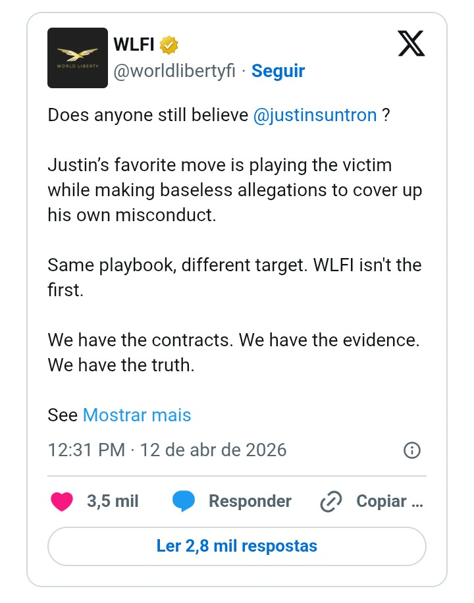
Task: Follow the account via Seguir
Action: click(278, 70)
